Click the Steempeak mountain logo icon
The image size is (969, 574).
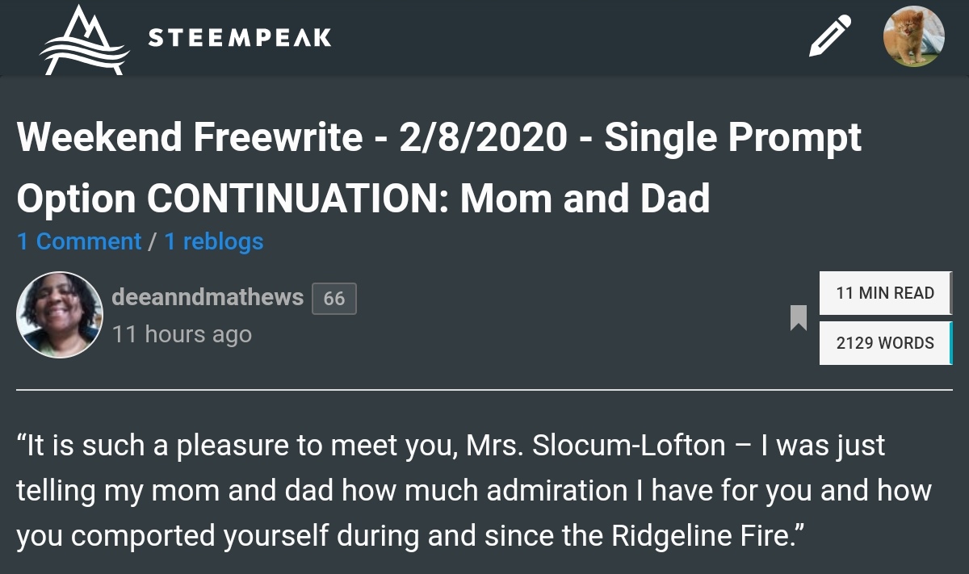(x=84, y=39)
